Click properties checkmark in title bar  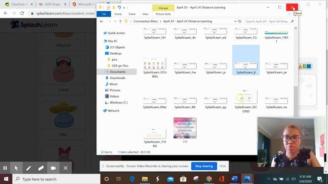click(x=108, y=8)
